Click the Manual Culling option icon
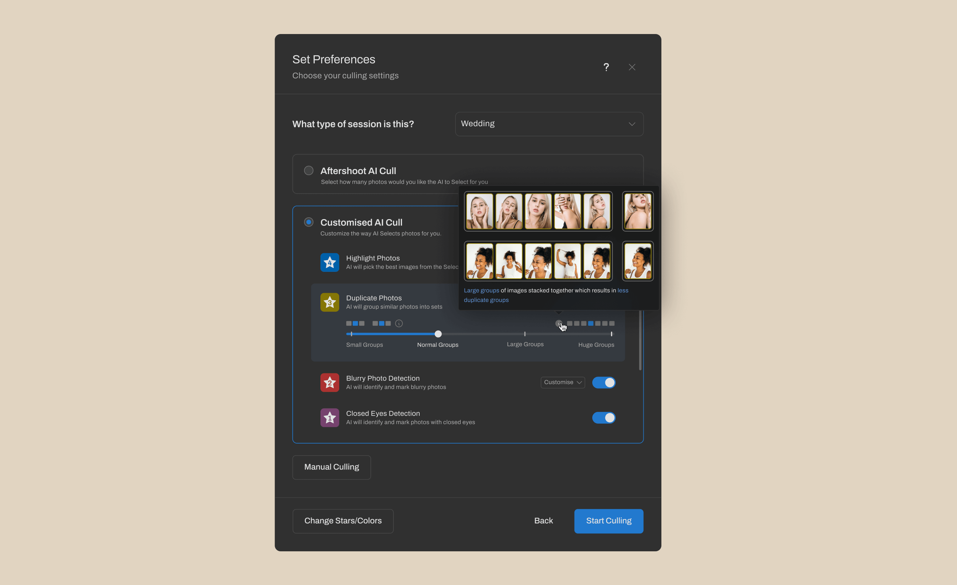957x585 pixels. point(331,467)
